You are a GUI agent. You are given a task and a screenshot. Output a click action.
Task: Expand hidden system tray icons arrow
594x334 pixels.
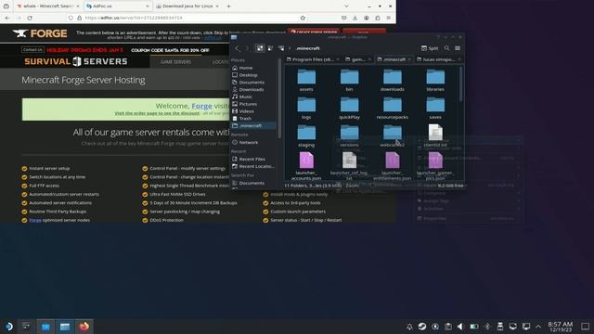538,327
